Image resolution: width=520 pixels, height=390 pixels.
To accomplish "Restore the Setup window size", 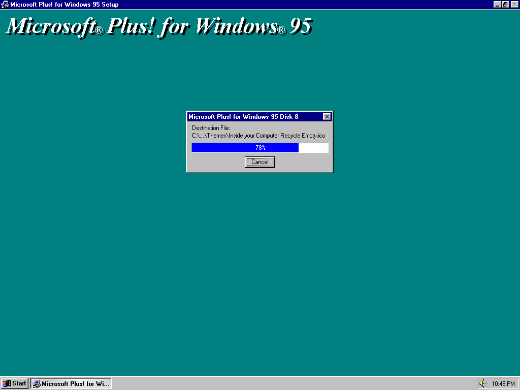I will click(505, 4).
